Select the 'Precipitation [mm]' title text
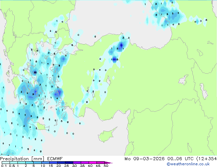Image resolution: width=217 pixels, height=167 pixels. coord(22,159)
